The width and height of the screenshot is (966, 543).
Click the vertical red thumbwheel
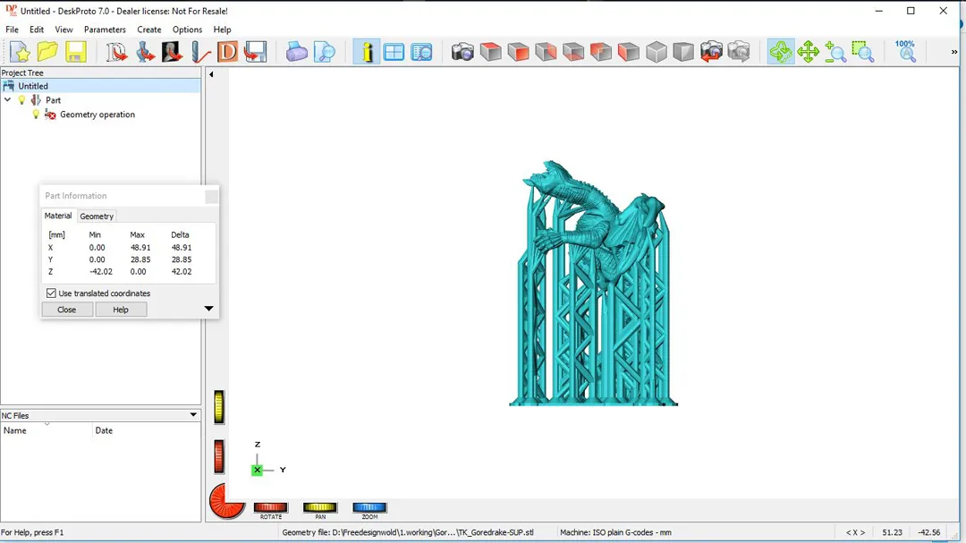pyautogui.click(x=219, y=457)
